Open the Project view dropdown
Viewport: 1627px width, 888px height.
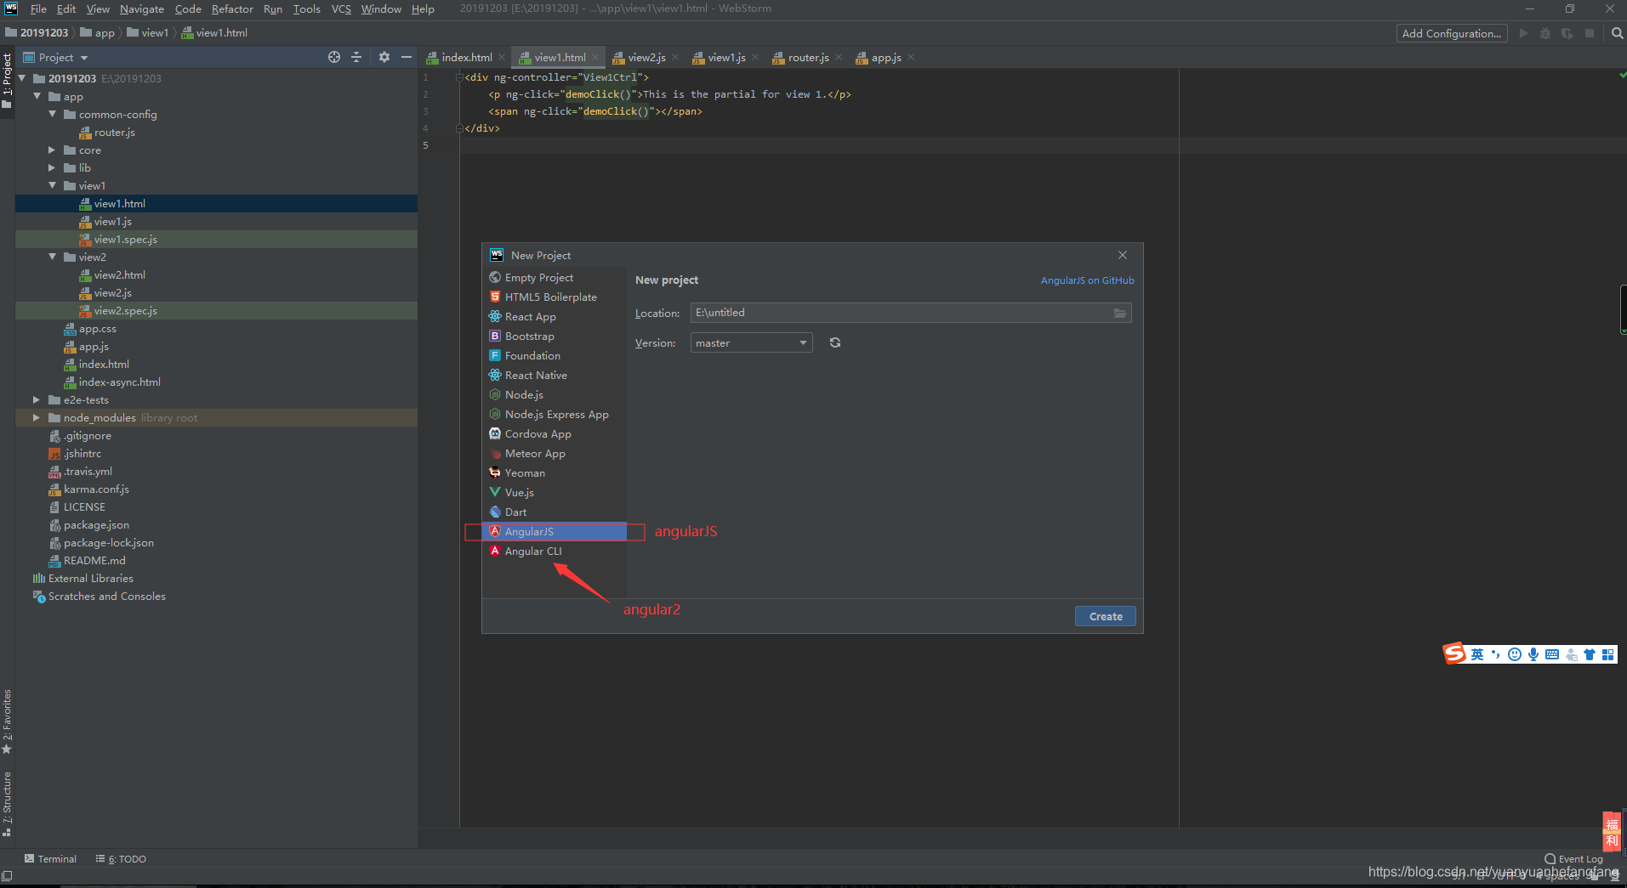point(56,57)
